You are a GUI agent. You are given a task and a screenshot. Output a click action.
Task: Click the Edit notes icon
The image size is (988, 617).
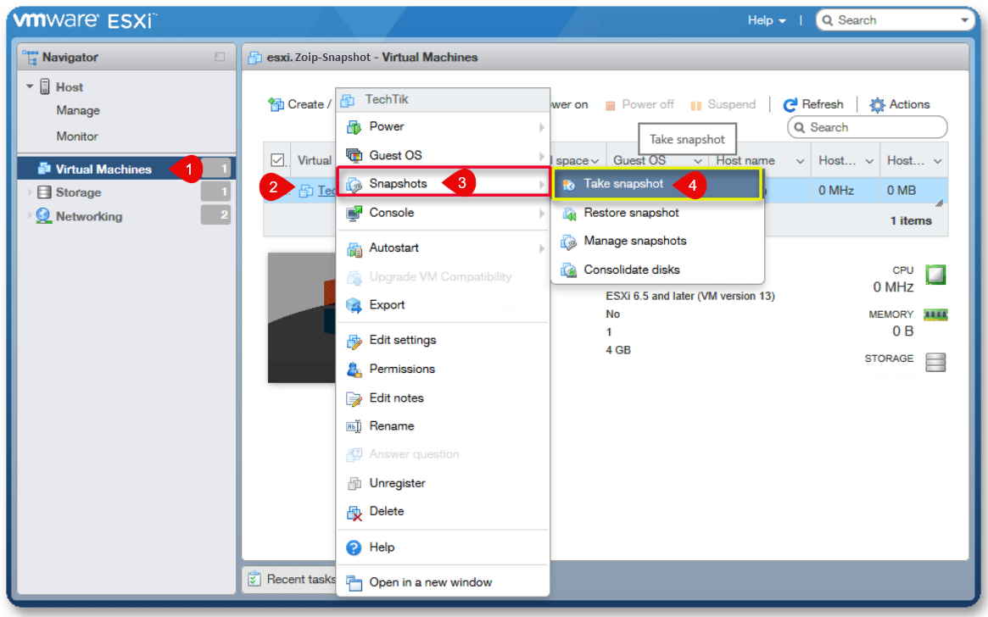[354, 398]
